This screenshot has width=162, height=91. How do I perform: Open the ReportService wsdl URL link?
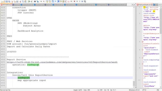[62, 62]
